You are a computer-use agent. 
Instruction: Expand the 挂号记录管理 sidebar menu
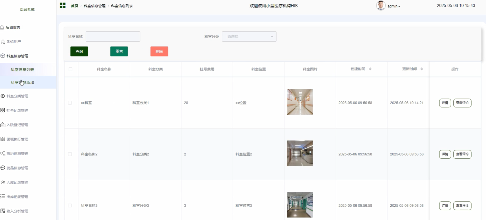17,110
